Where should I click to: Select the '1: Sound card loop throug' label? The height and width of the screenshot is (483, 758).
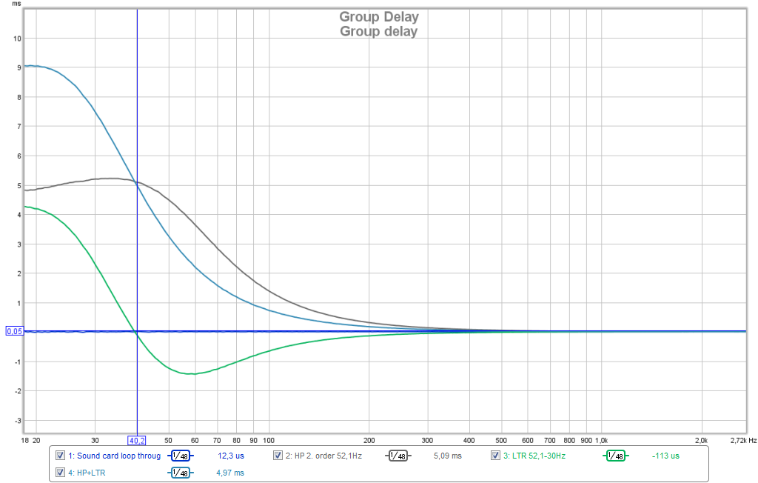[114, 456]
